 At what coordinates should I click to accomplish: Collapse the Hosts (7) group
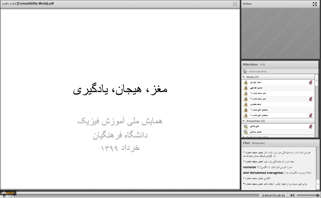pyautogui.click(x=244, y=77)
